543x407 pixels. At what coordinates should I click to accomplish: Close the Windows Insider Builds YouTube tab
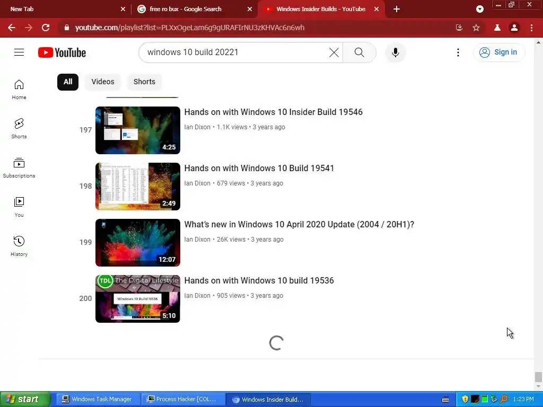[376, 10]
